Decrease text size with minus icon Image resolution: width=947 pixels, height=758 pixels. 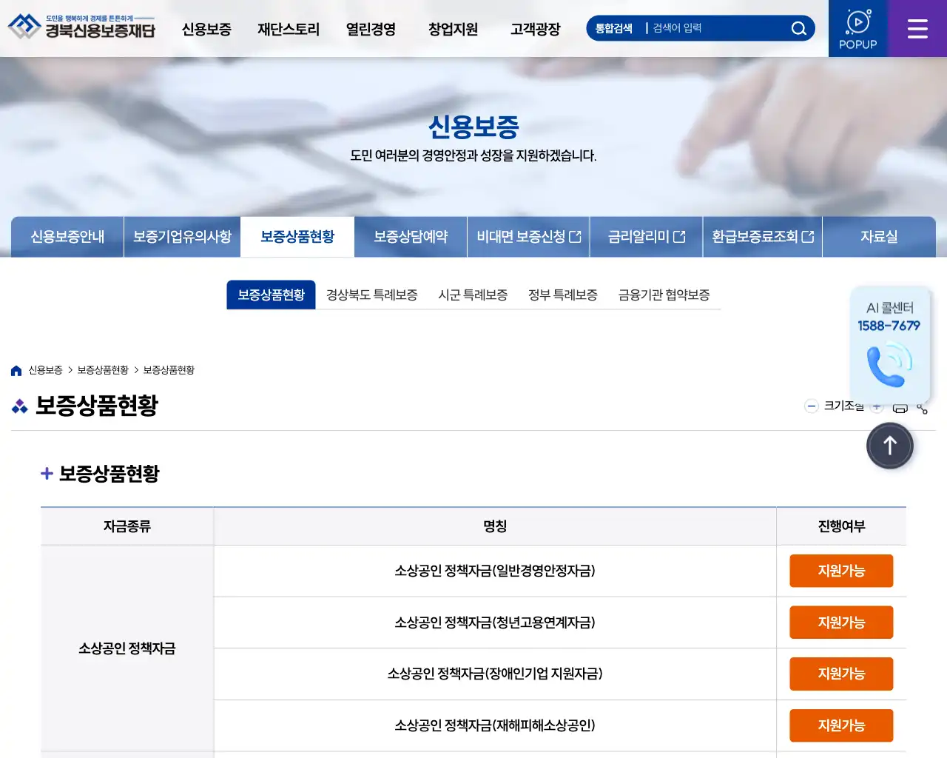tap(811, 406)
